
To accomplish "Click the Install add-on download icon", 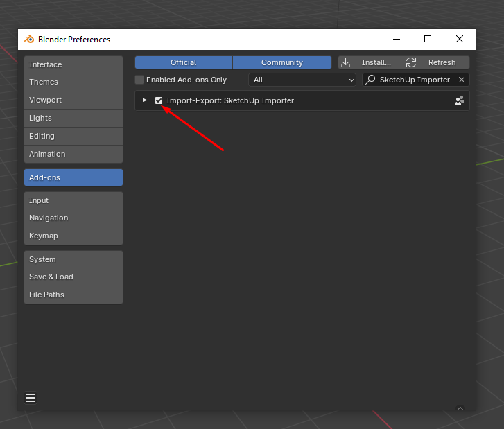I will point(346,62).
